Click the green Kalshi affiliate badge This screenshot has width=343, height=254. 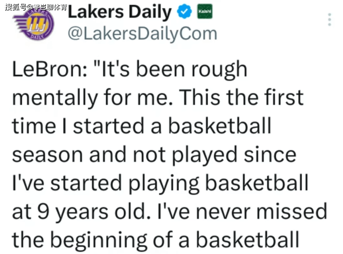(205, 11)
